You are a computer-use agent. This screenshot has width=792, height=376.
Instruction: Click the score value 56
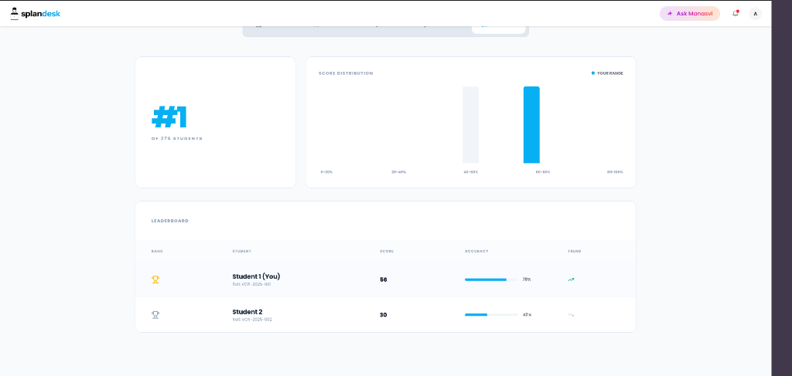pos(384,279)
